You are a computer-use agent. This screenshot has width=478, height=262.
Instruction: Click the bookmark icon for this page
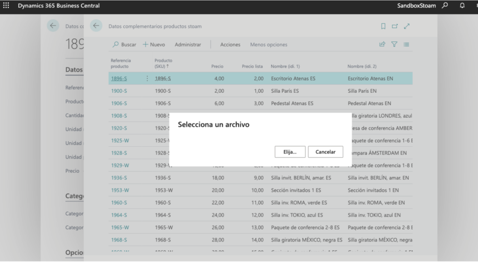pos(383,27)
